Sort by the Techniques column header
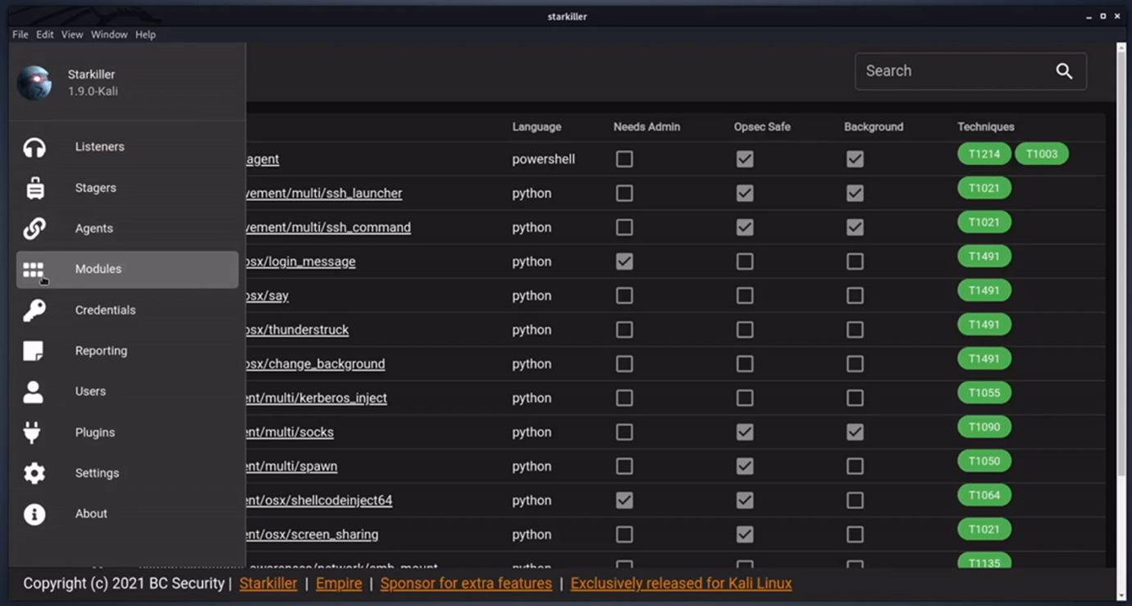This screenshot has height=606, width=1132. point(986,127)
